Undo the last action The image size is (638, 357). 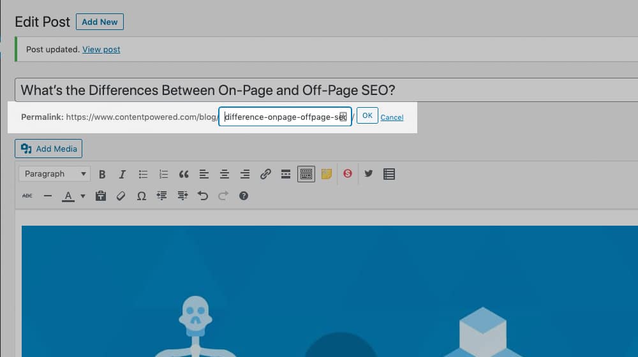tap(203, 196)
